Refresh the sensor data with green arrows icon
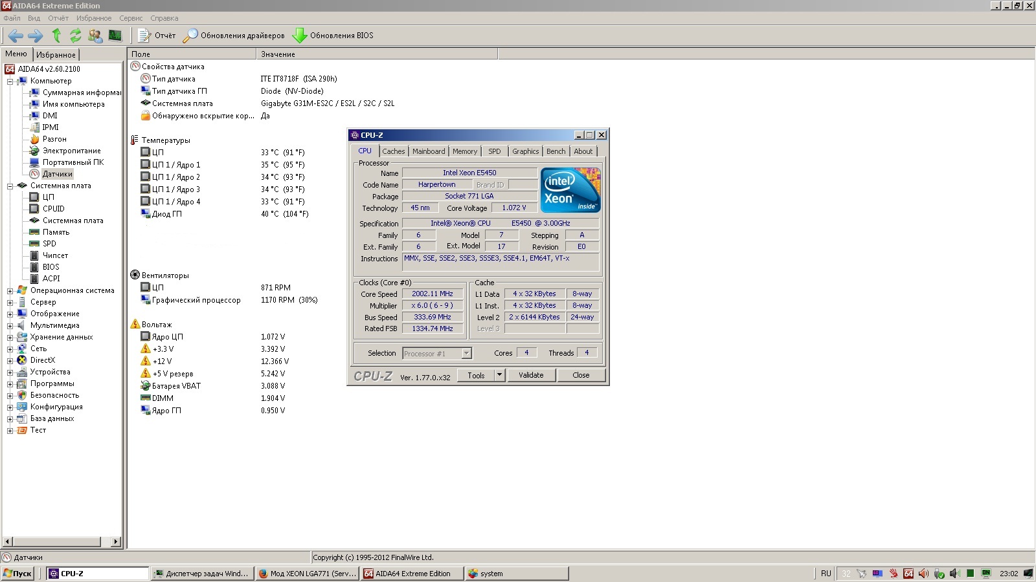 click(76, 36)
